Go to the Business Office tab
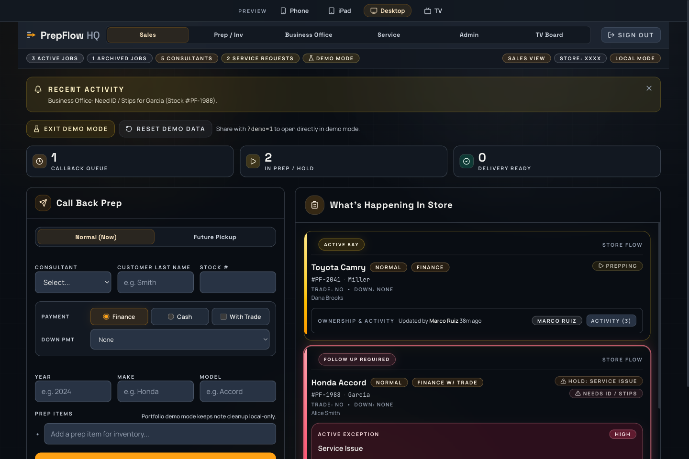Viewport: 689px width, 459px height. coord(309,35)
